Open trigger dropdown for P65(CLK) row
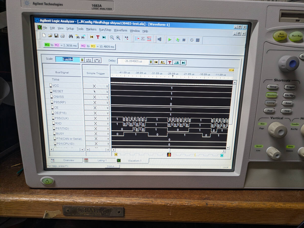Screen dimensions: 304x228 tap(107, 118)
